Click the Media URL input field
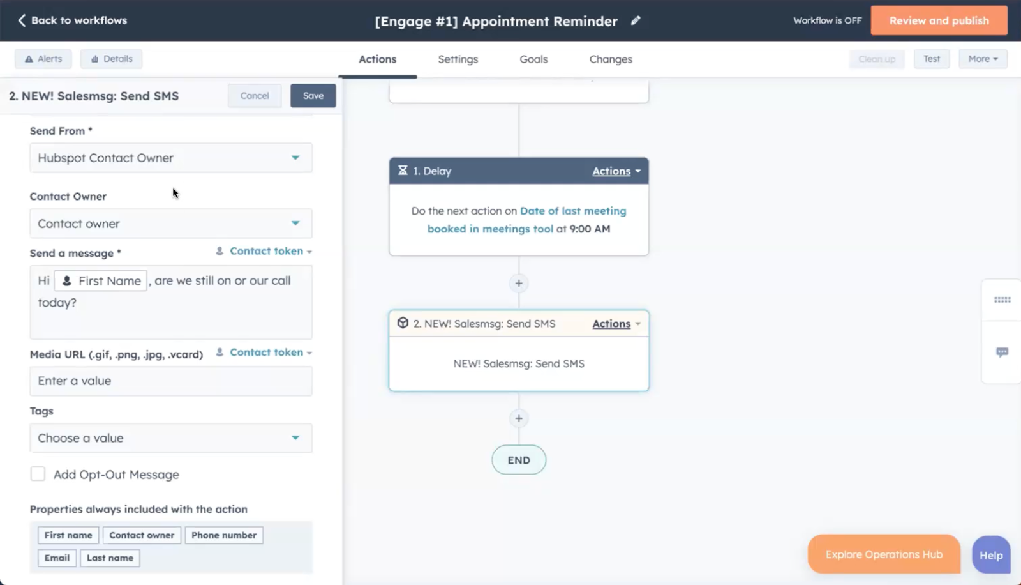This screenshot has height=585, width=1021. 171,381
